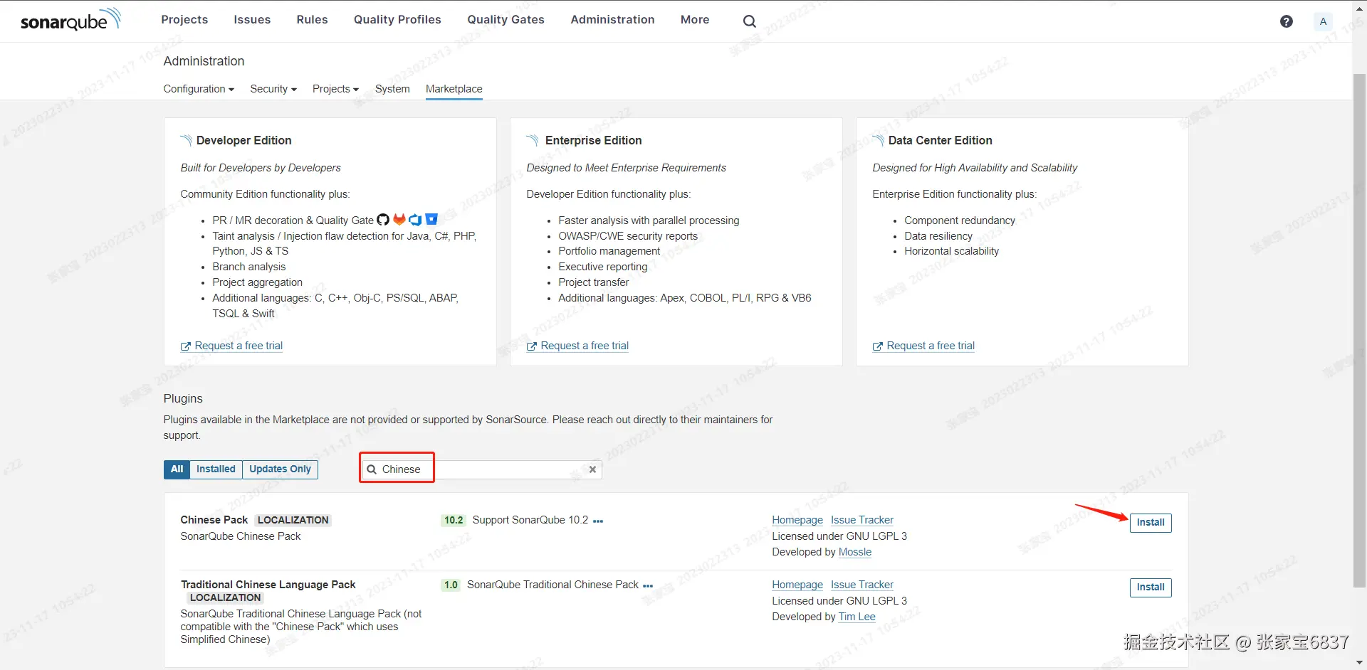
Task: Expand Chinese Pack release details ellipsis
Action: (x=598, y=521)
